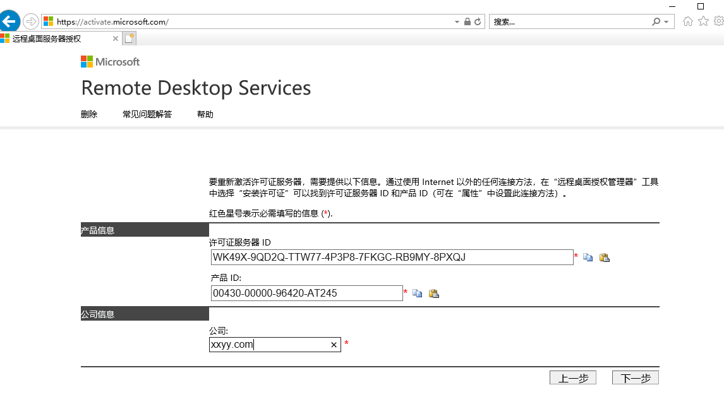Open a new browser tab
This screenshot has width=724, height=409.
[x=130, y=39]
